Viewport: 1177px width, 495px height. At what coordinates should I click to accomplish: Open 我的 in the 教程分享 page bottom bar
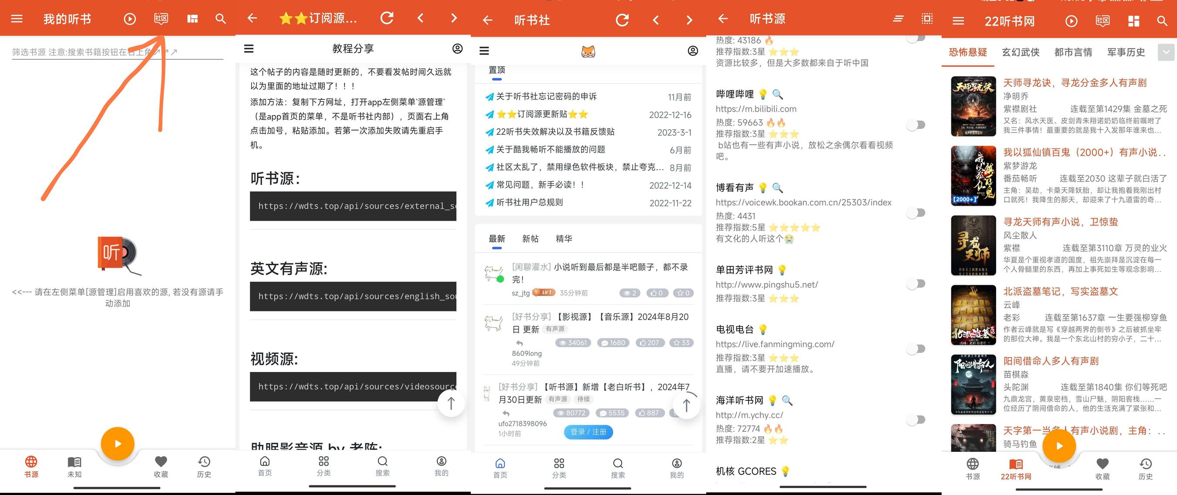441,466
